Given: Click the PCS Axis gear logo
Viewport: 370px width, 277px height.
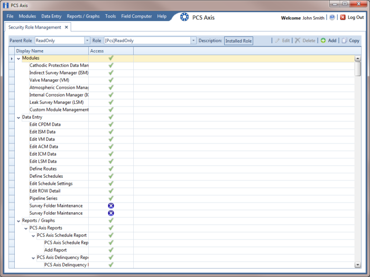Looking at the screenshot, I should (x=184, y=17).
